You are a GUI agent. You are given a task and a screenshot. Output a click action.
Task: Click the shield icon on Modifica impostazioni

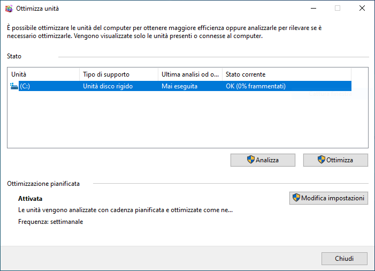point(296,198)
